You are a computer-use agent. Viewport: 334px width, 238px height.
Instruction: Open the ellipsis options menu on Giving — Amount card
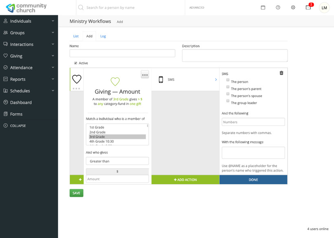[x=145, y=74]
